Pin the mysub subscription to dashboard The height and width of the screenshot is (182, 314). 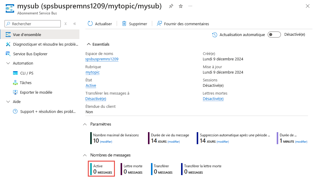point(171,6)
